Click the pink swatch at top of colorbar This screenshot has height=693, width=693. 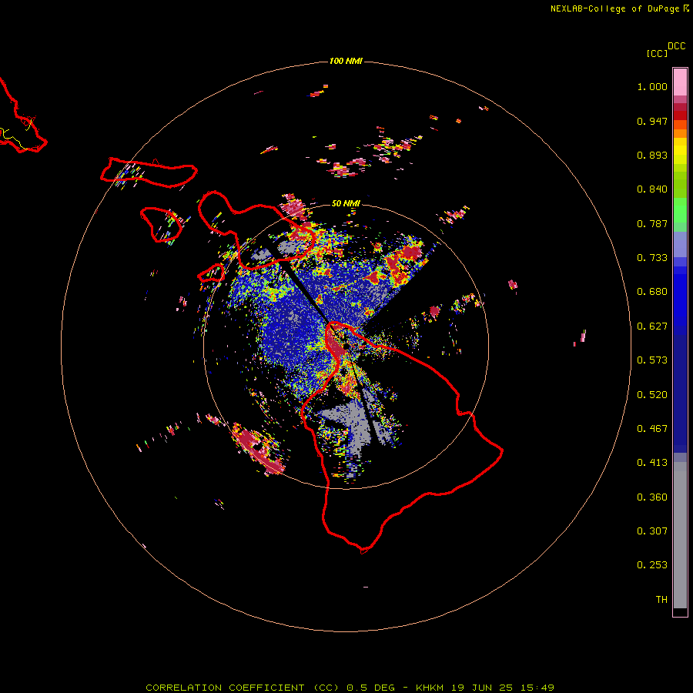[x=680, y=82]
